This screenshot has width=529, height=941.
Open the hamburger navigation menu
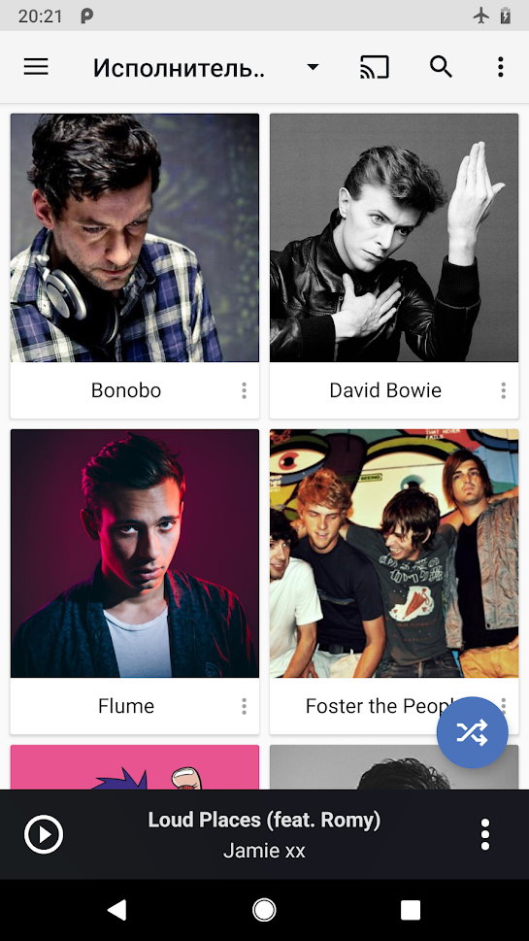[36, 67]
